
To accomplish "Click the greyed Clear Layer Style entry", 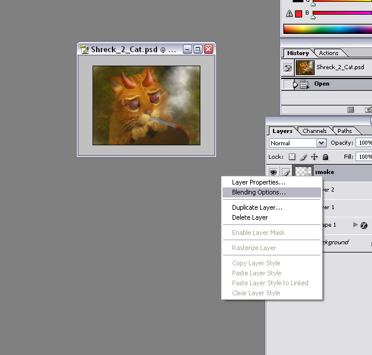I will [x=272, y=293].
